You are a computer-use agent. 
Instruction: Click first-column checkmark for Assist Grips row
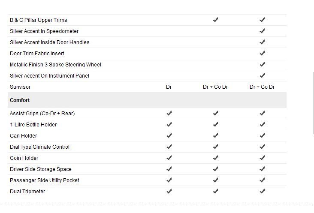pyautogui.click(x=169, y=113)
